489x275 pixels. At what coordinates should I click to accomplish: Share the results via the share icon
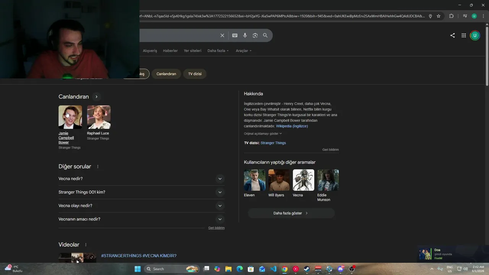coord(452,36)
